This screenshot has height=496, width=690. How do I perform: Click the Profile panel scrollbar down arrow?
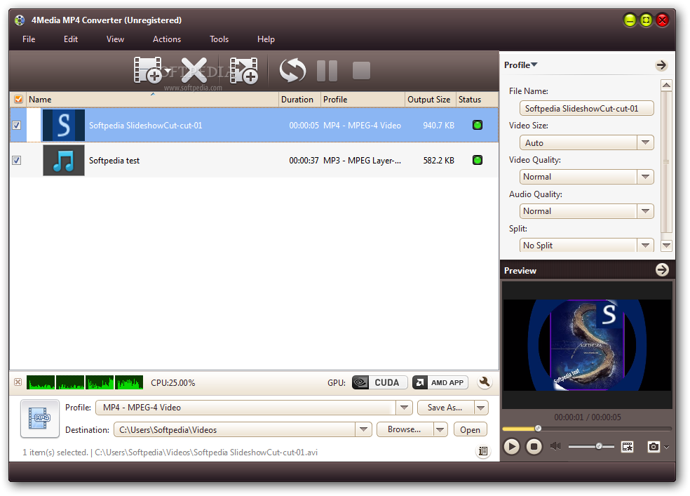(667, 245)
